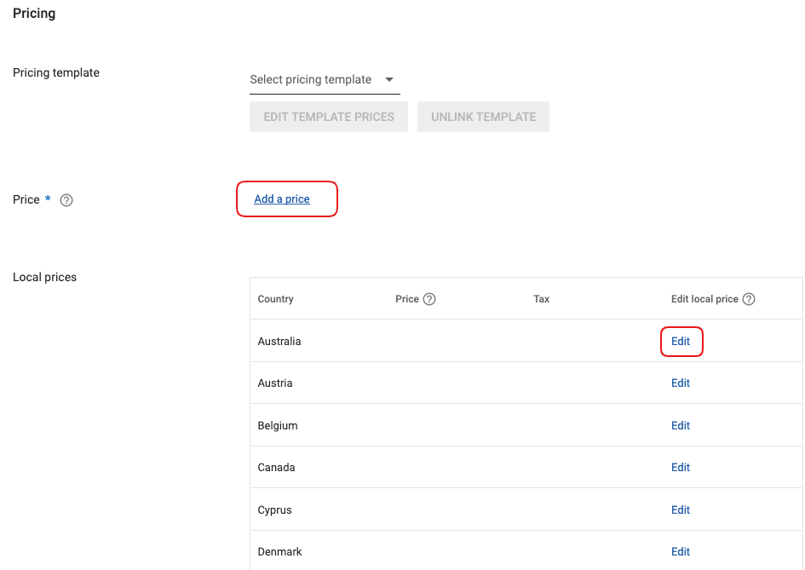The width and height of the screenshot is (805, 570).
Task: Select the Cyprus country name cell
Action: pyautogui.click(x=274, y=510)
